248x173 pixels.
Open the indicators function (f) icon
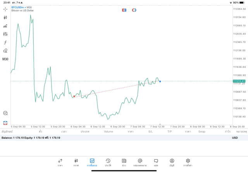pyautogui.click(x=5, y=42)
